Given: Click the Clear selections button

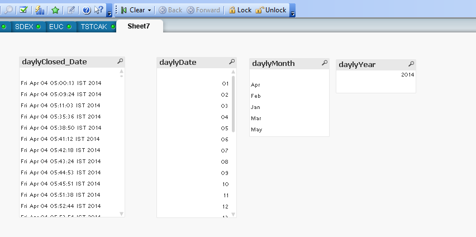Looking at the screenshot, I should 133,10.
